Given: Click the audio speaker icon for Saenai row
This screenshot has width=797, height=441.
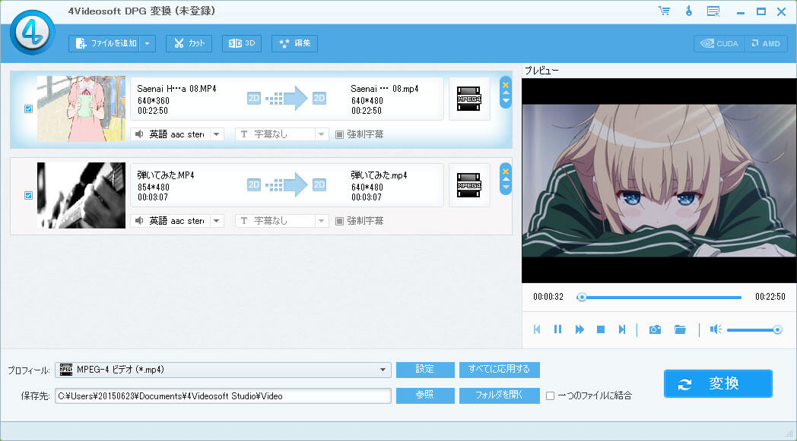Looking at the screenshot, I should pyautogui.click(x=139, y=134).
